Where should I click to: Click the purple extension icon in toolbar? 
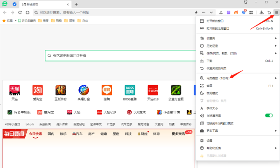228,12
